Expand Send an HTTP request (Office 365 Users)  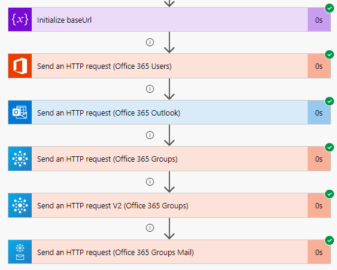point(169,66)
